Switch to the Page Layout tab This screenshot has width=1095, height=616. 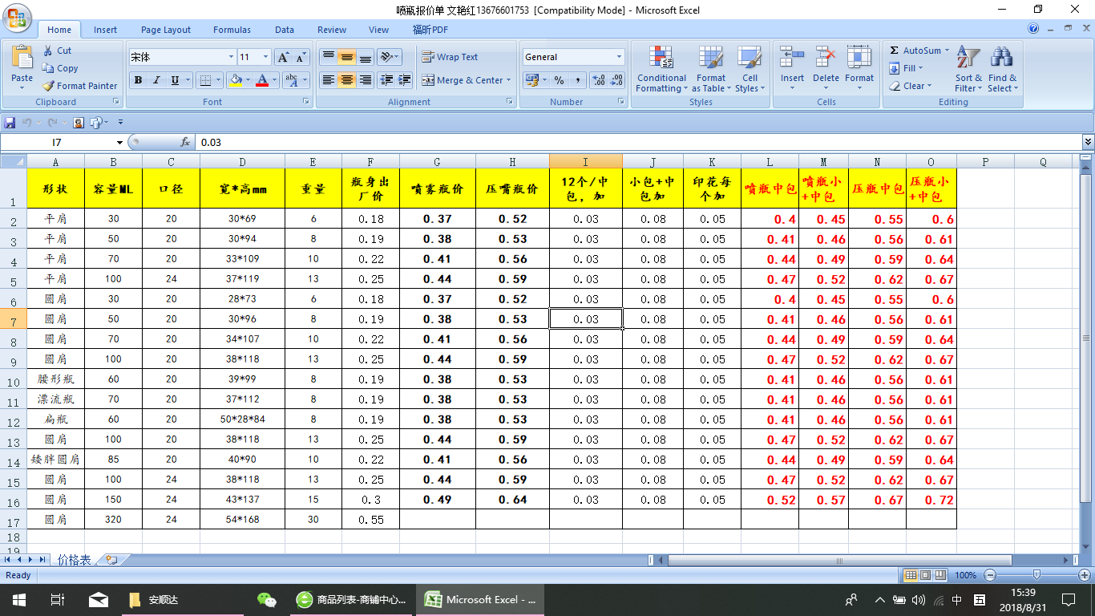[x=166, y=30]
